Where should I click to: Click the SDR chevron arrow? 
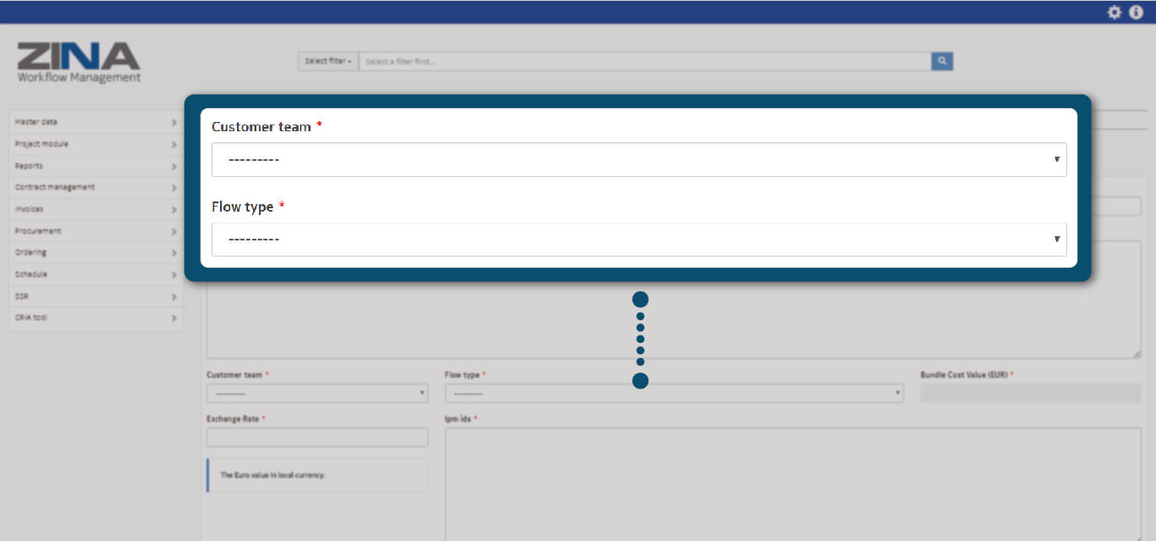coord(173,297)
